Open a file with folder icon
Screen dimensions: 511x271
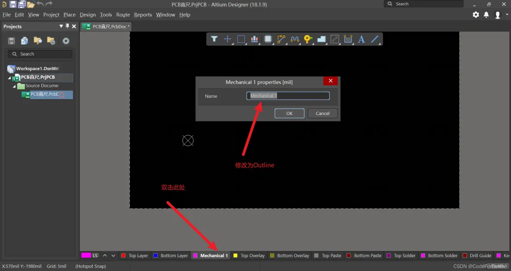pyautogui.click(x=31, y=5)
